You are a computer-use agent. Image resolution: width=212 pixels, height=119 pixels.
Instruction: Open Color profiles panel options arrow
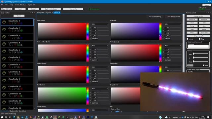(x=30, y=13)
